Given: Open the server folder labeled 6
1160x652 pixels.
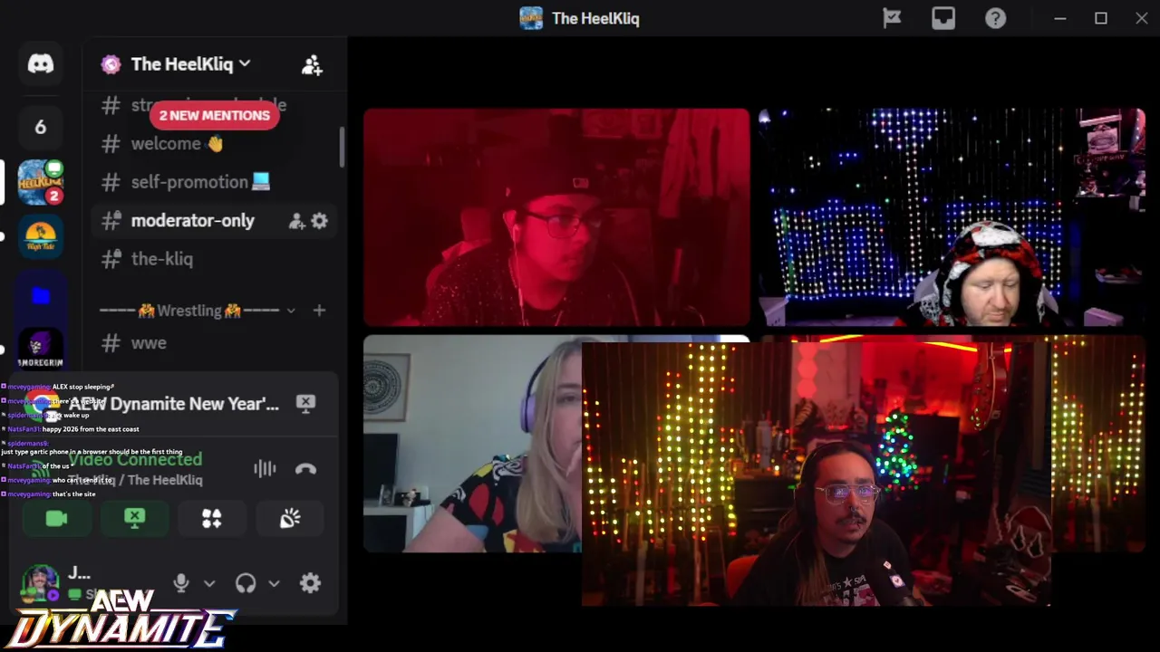Looking at the screenshot, I should (x=40, y=127).
